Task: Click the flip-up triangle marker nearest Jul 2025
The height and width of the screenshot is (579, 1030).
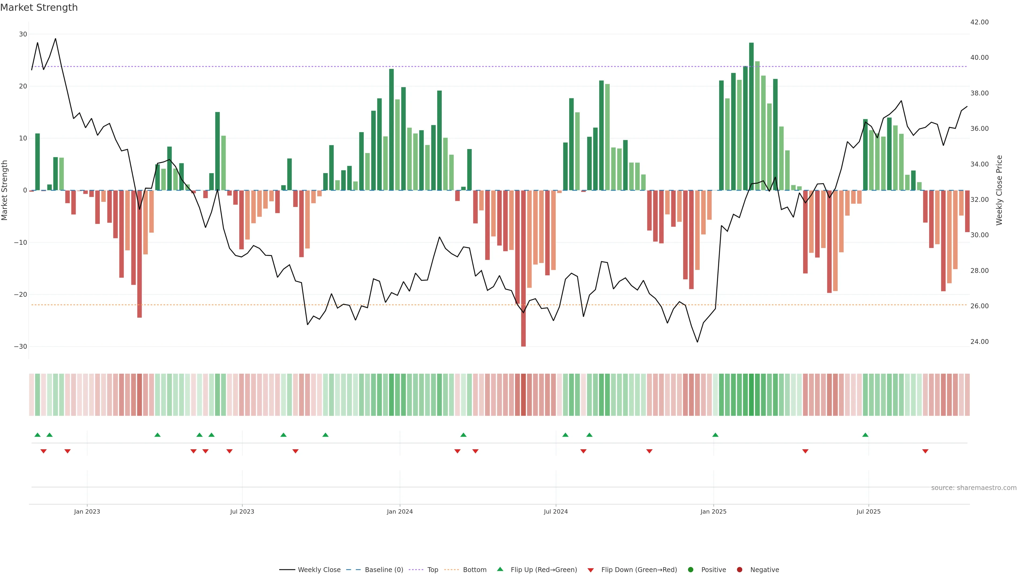Action: [865, 435]
